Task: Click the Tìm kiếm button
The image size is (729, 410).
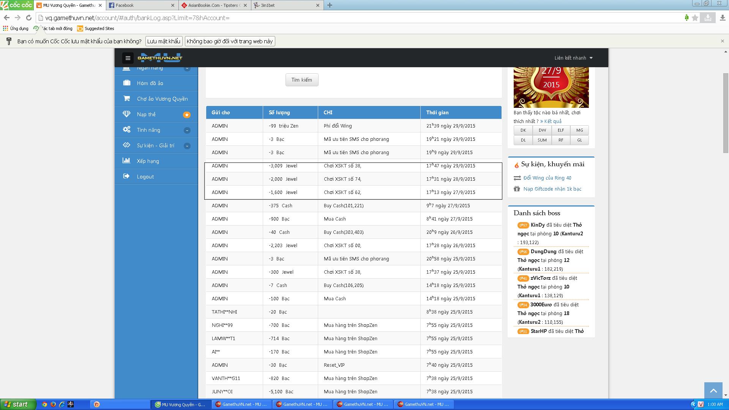Action: tap(302, 80)
